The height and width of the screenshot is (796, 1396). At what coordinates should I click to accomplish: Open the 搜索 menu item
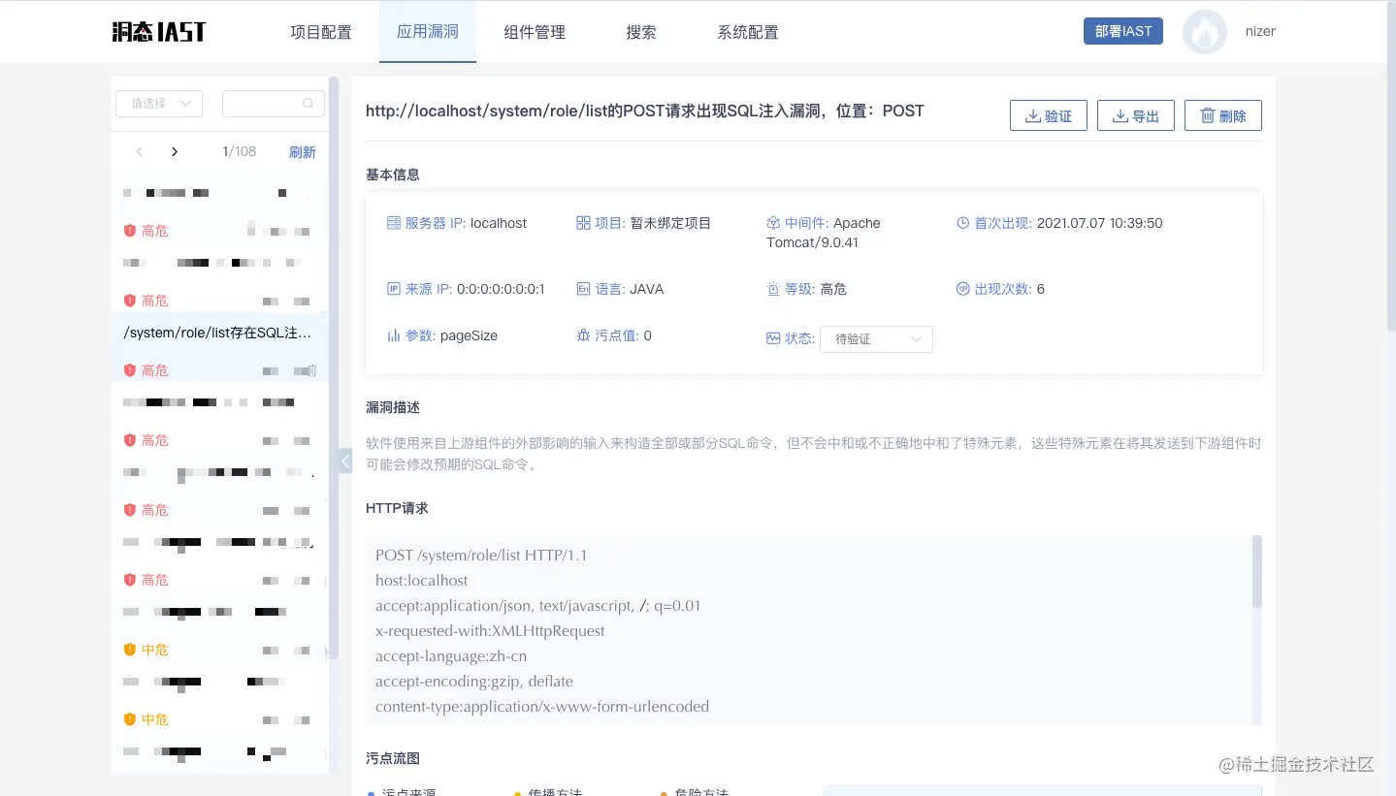click(640, 31)
